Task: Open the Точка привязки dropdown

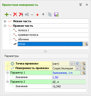Action: [72, 64]
